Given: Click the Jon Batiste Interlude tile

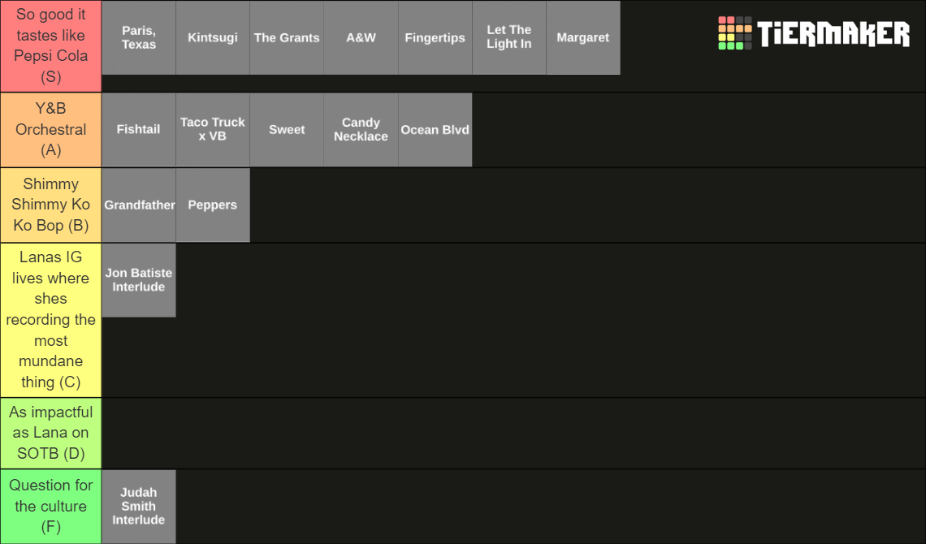Looking at the screenshot, I should pyautogui.click(x=139, y=280).
